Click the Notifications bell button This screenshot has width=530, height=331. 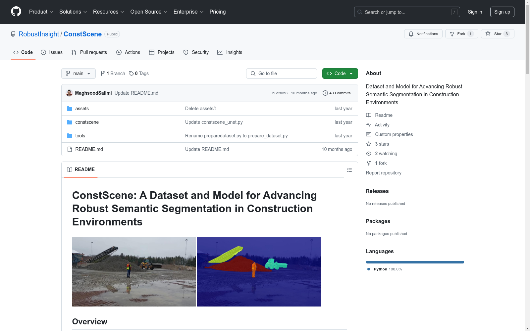tap(423, 34)
